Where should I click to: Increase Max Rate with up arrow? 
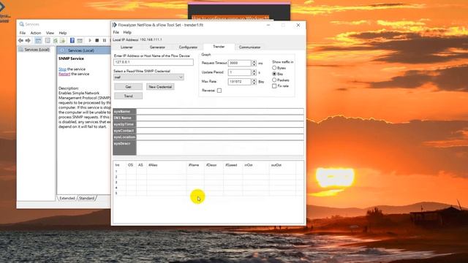(x=254, y=80)
